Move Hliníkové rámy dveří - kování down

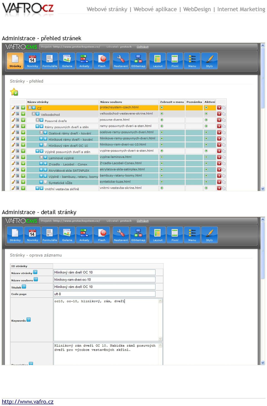(45, 139)
